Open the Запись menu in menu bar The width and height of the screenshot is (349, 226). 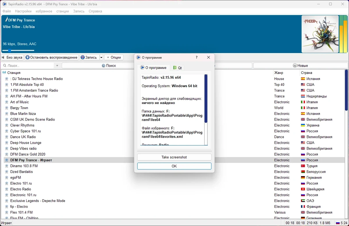click(x=79, y=11)
